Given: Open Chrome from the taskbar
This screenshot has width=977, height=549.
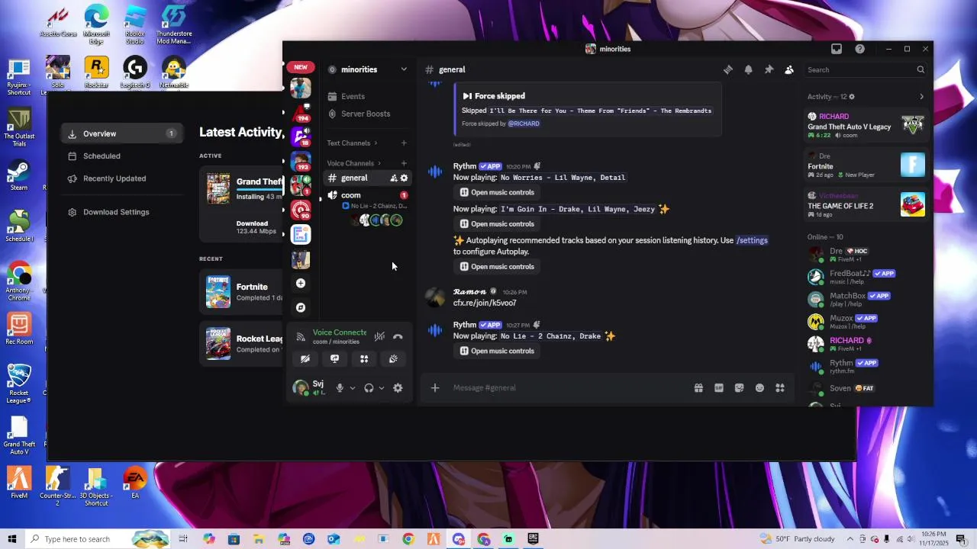Looking at the screenshot, I should coord(408,539).
